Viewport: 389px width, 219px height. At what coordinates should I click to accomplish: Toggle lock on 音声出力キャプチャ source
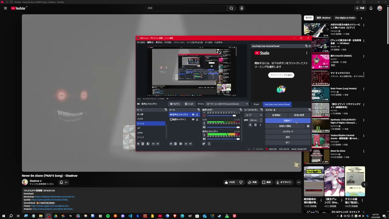click(x=197, y=115)
